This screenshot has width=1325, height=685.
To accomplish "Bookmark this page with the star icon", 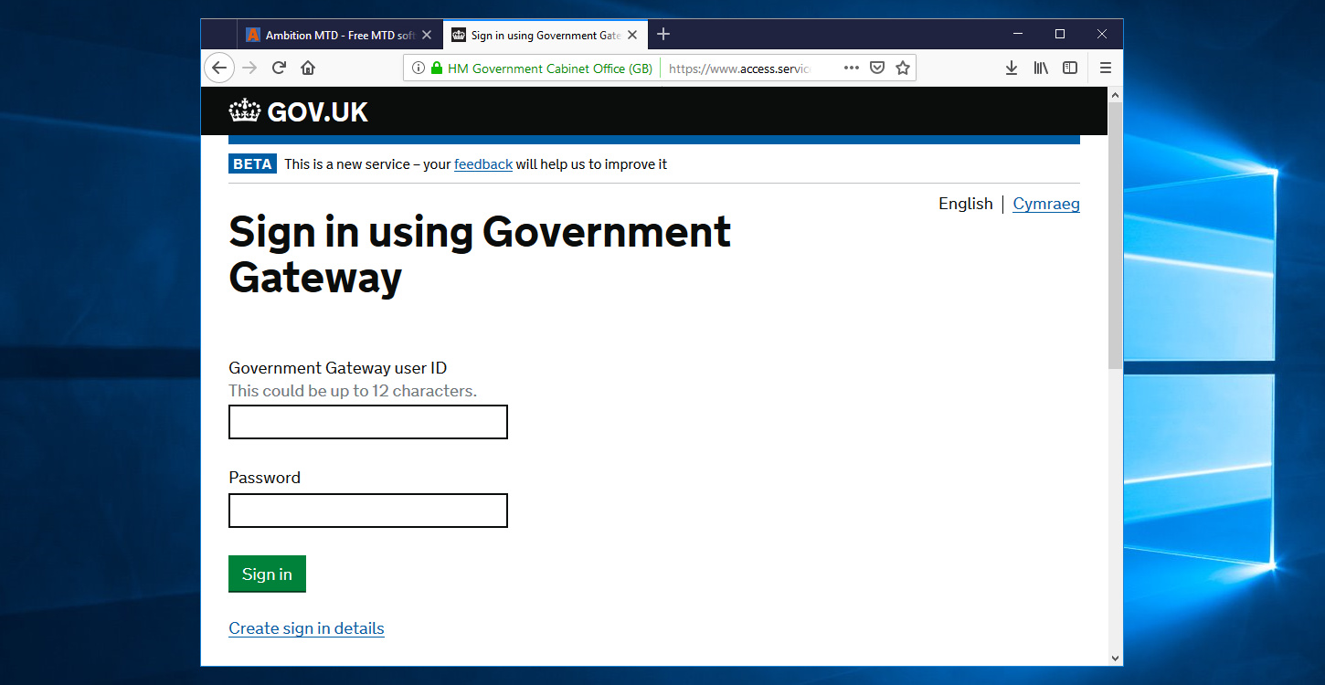I will click(903, 68).
